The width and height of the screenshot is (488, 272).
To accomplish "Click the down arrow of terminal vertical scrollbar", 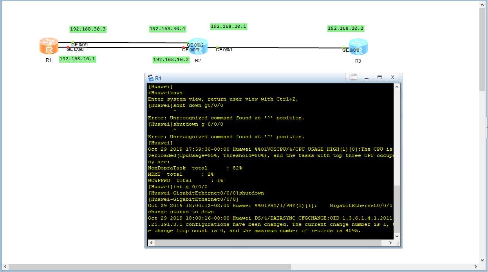I will pyautogui.click(x=397, y=236).
